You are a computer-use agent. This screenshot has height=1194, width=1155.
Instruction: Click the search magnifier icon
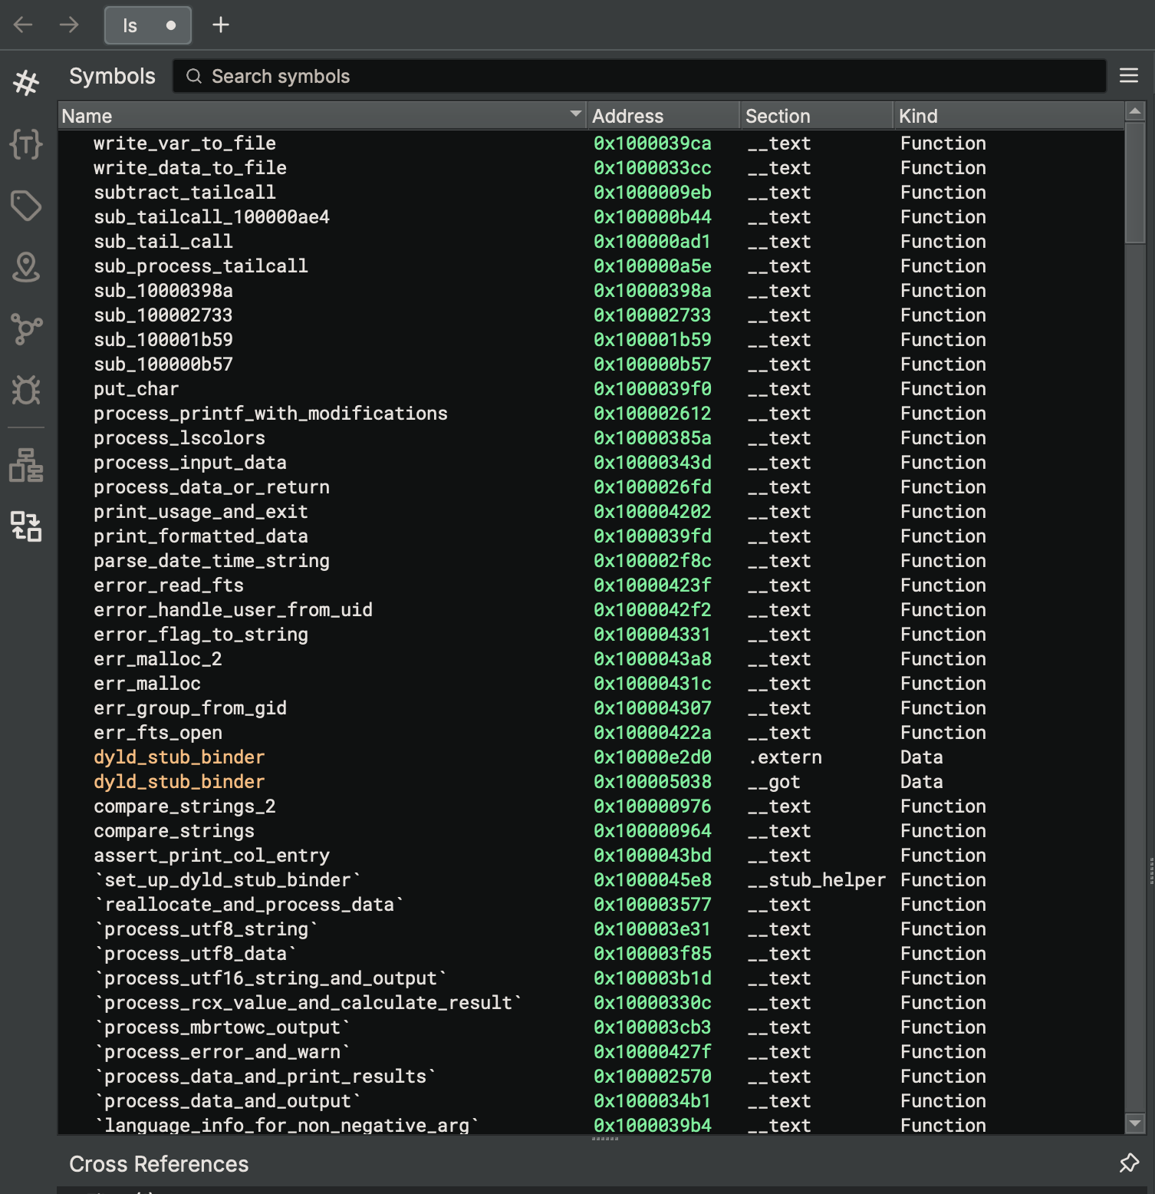click(x=194, y=76)
